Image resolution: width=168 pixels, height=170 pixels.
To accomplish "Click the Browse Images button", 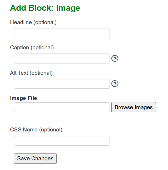I will (134, 107).
